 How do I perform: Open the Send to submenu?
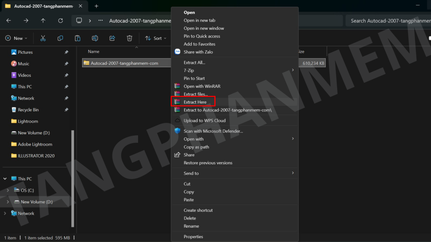(x=191, y=174)
